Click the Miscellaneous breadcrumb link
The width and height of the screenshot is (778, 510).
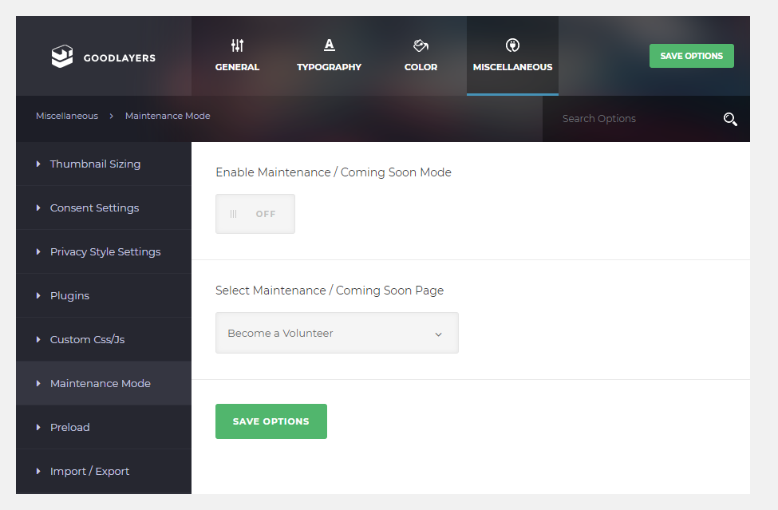[67, 116]
